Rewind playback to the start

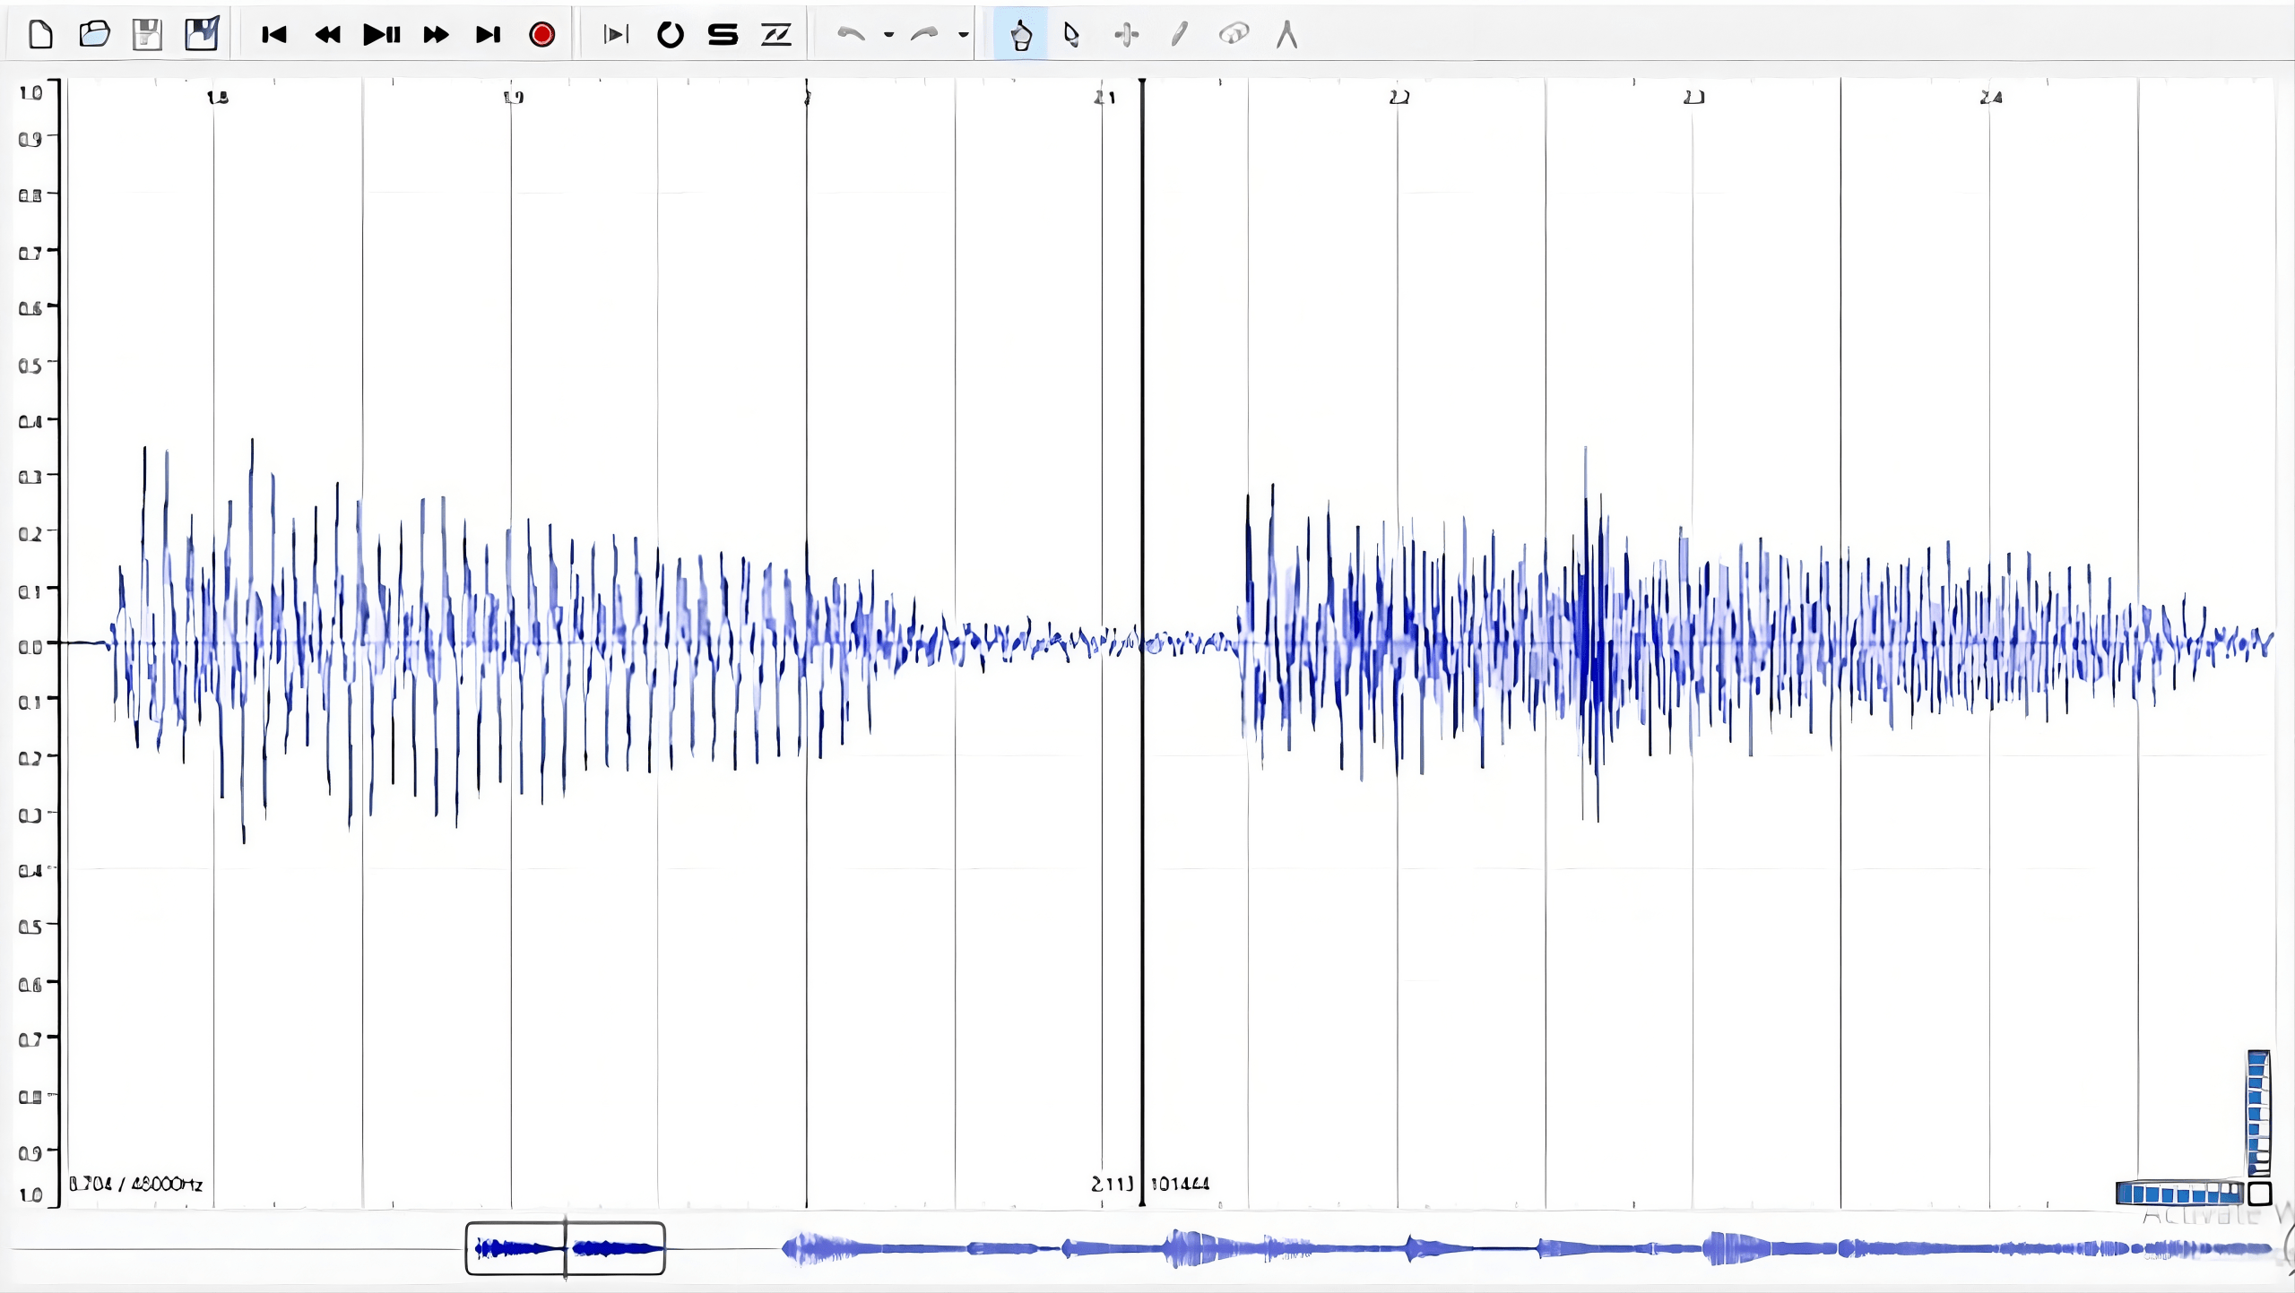point(274,35)
